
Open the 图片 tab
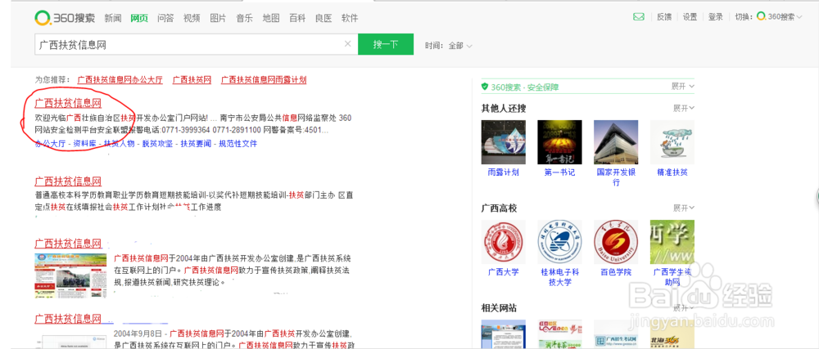click(x=218, y=18)
